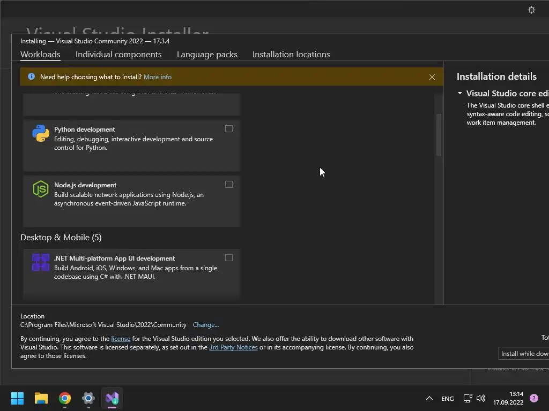The width and height of the screenshot is (549, 411).
Task: Open the Settings app on taskbar
Action: pos(88,398)
